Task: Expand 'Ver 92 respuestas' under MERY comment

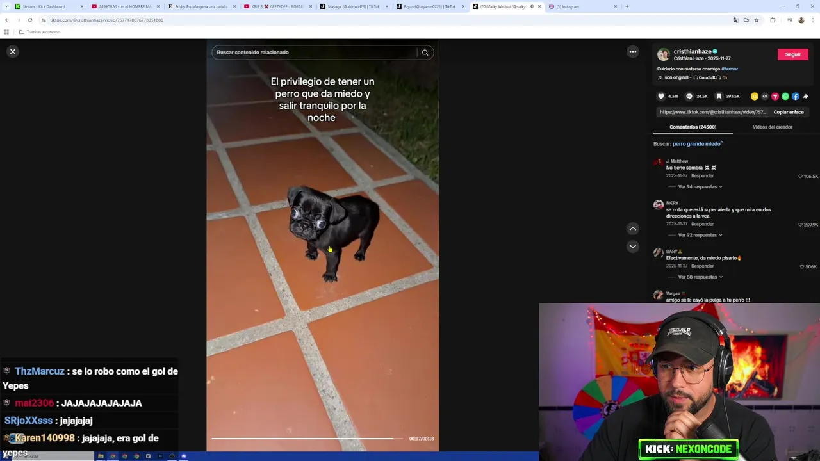Action: click(x=700, y=235)
